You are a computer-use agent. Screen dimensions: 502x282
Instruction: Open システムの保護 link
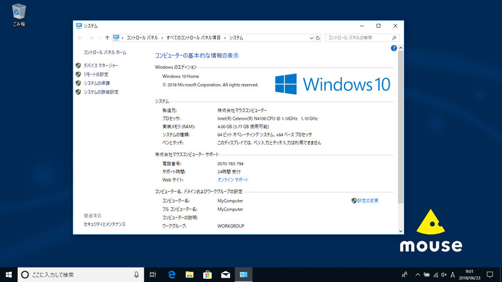(97, 83)
